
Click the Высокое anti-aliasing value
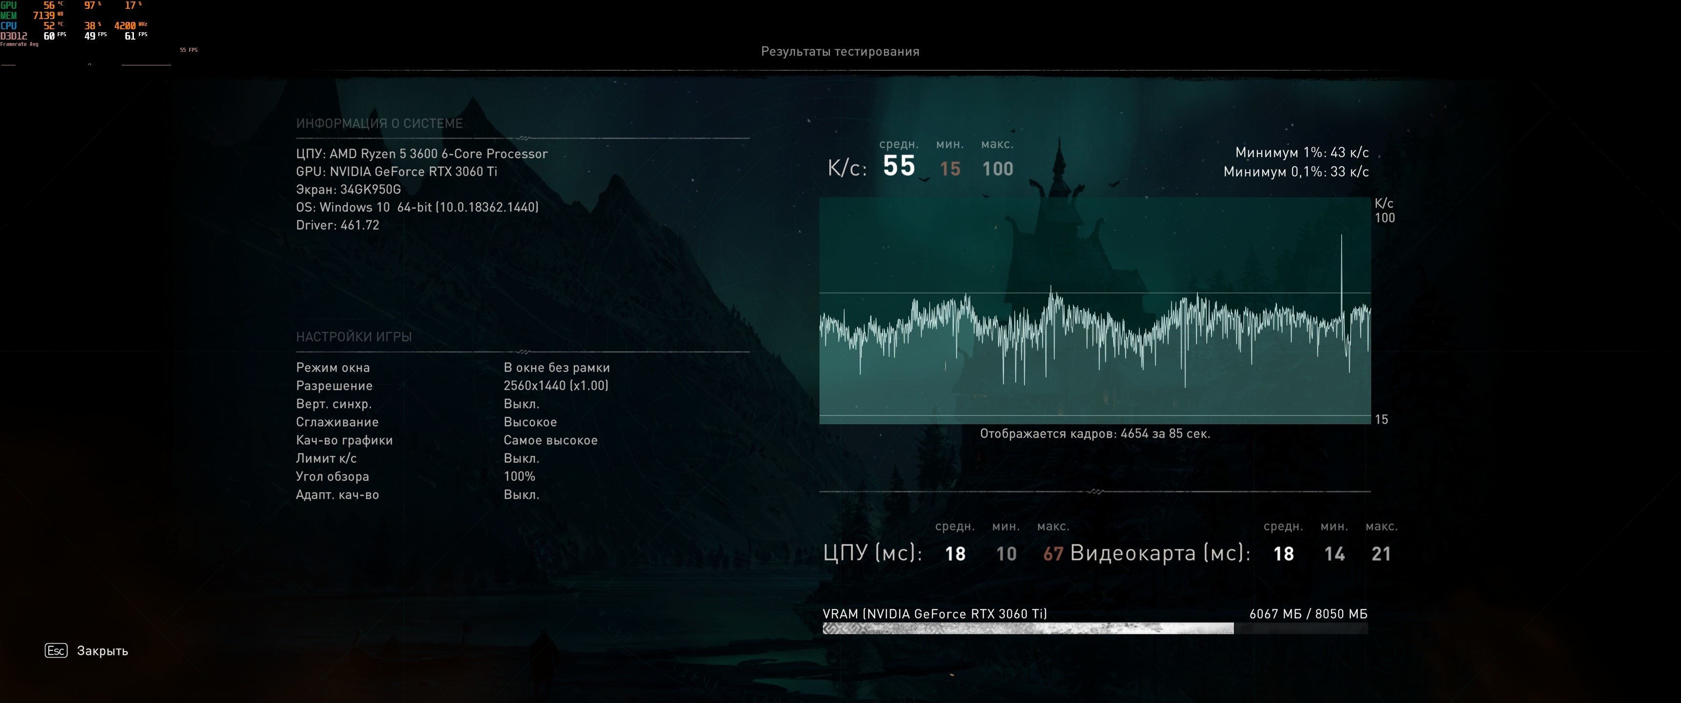[x=530, y=422]
